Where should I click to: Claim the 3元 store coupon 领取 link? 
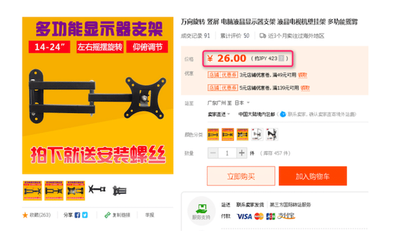point(302,75)
